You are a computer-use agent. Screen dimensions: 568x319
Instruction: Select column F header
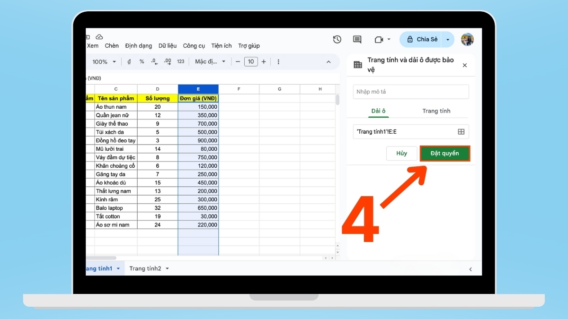coord(239,89)
